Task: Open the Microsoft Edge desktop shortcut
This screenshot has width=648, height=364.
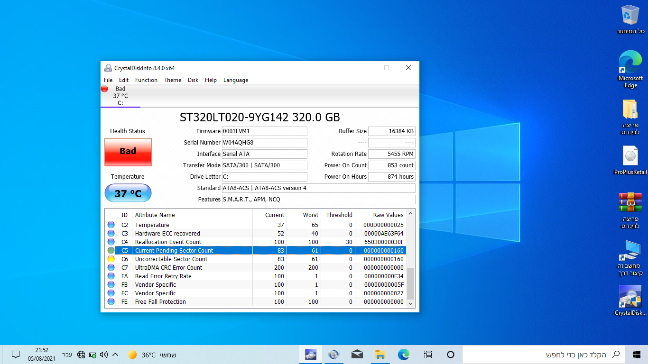Action: pos(630,69)
